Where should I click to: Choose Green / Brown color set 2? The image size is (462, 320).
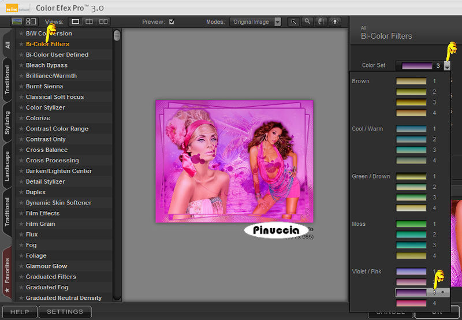click(411, 187)
